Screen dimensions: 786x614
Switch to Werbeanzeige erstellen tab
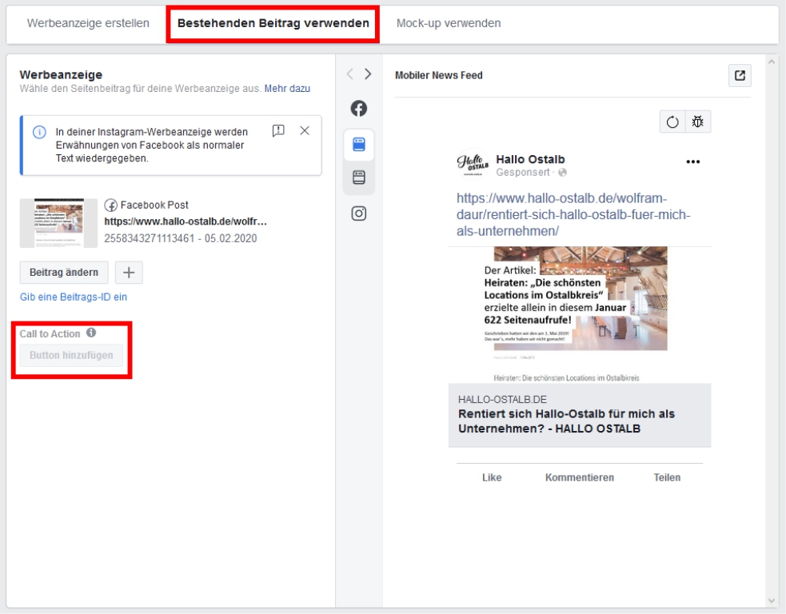pos(88,23)
